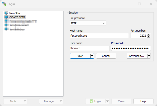Open the Manage menu button
157x106 pixels.
point(51,101)
